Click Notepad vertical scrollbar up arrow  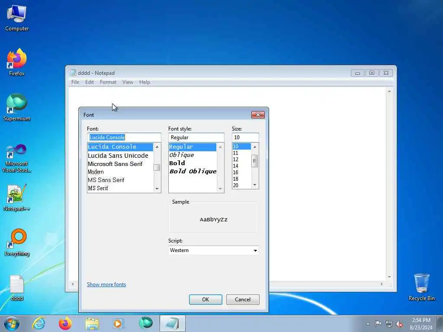pos(389,92)
